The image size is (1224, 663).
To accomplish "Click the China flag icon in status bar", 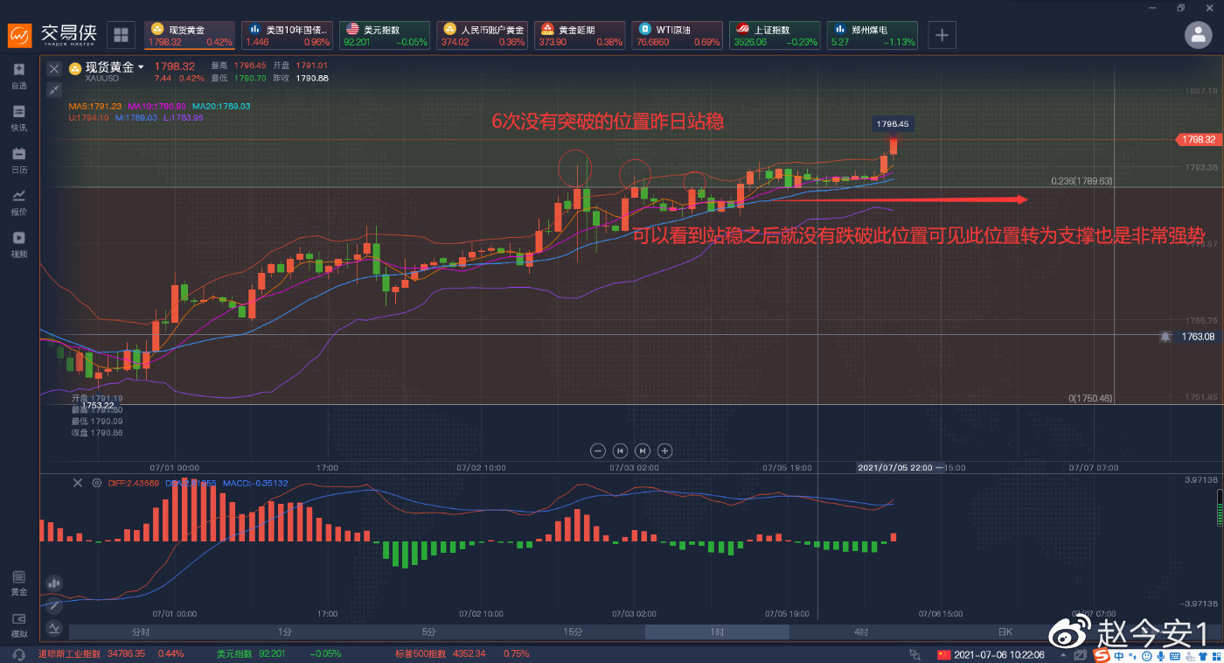I will 942,654.
